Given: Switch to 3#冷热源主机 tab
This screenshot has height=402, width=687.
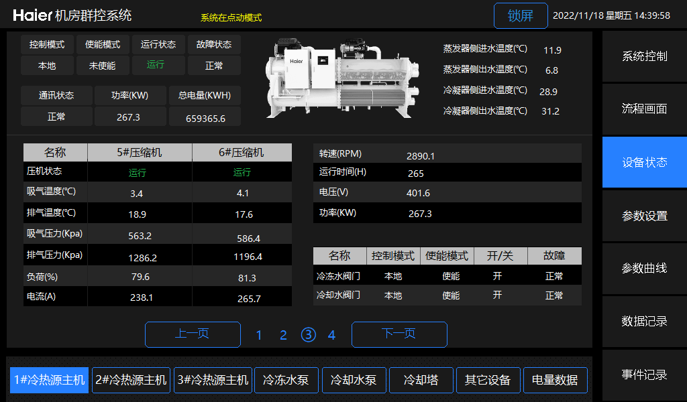Looking at the screenshot, I should (x=213, y=380).
